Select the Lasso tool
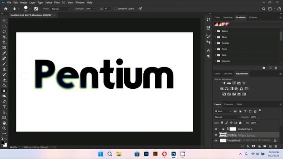283x159 pixels. (x=4, y=32)
